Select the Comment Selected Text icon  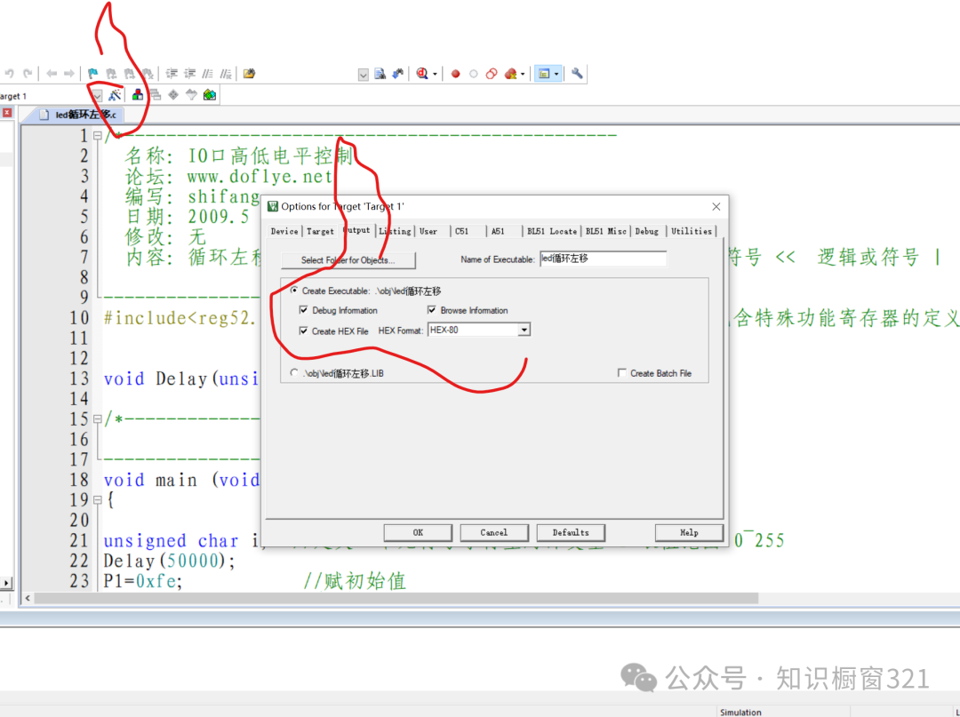[x=210, y=73]
